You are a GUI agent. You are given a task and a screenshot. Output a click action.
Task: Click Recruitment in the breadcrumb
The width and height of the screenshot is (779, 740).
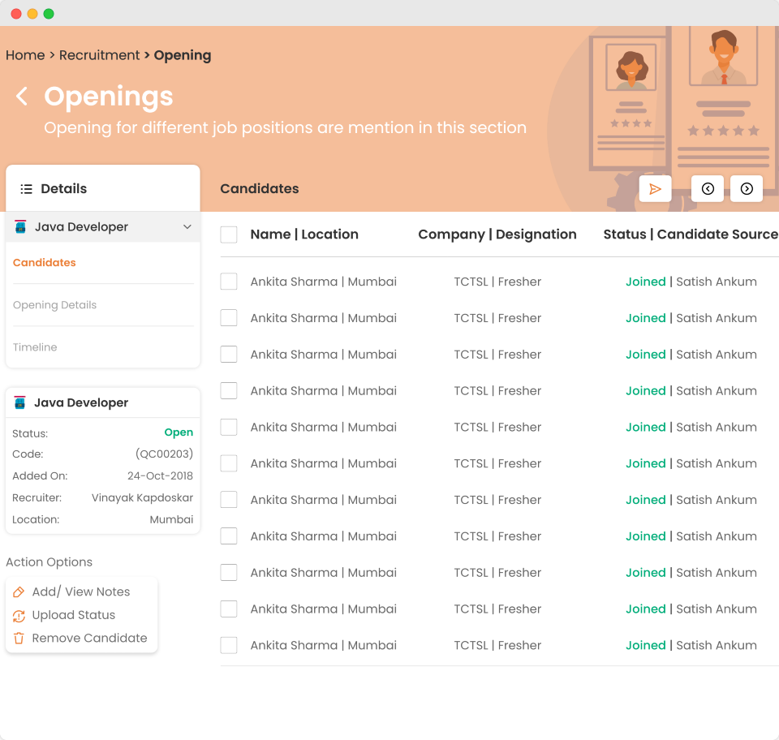tap(99, 55)
